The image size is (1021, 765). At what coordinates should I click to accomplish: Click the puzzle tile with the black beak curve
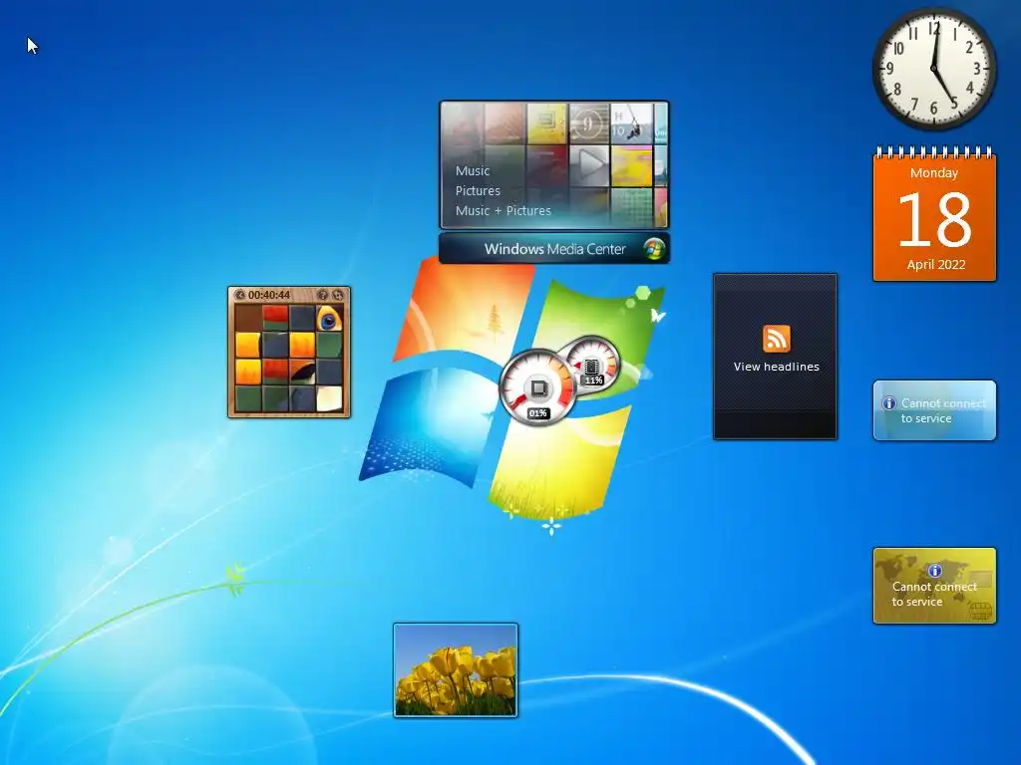click(x=302, y=373)
